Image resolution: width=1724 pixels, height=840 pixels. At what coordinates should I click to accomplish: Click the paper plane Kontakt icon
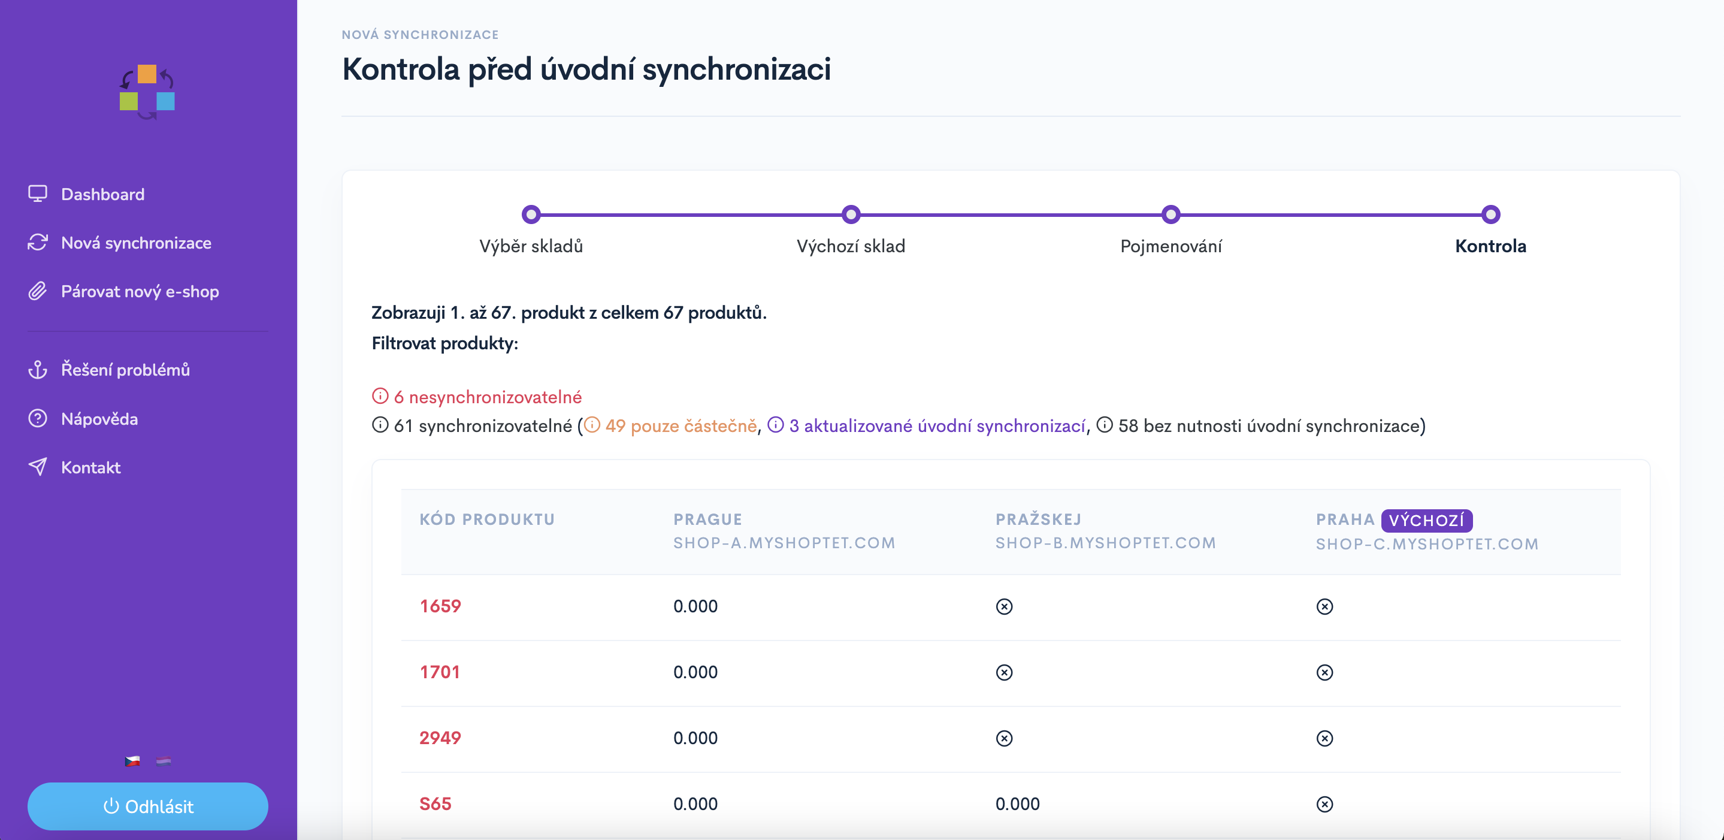38,467
